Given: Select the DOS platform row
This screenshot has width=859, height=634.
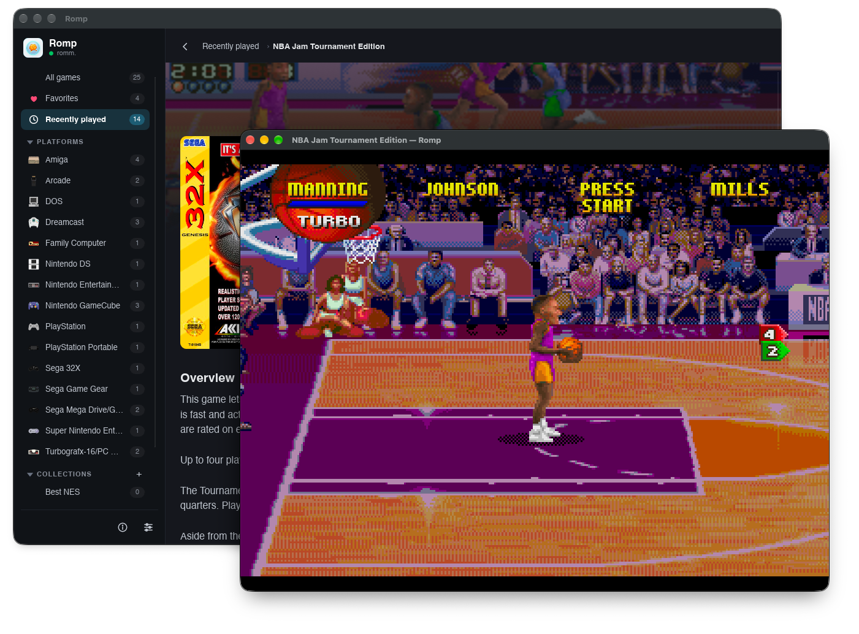Looking at the screenshot, I should pos(85,202).
